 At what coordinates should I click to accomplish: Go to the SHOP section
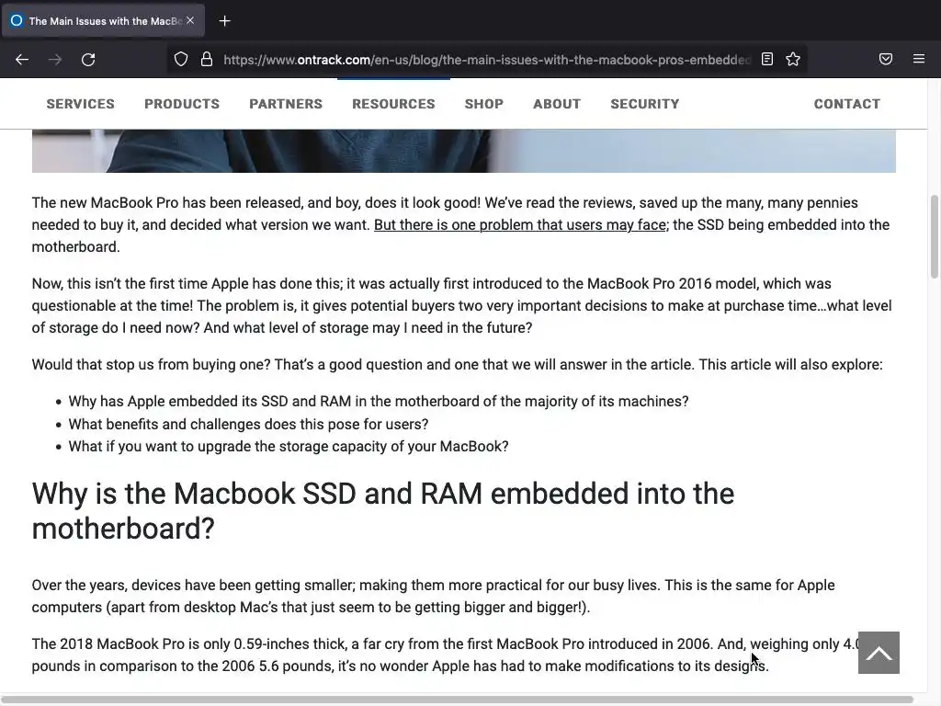pos(483,104)
